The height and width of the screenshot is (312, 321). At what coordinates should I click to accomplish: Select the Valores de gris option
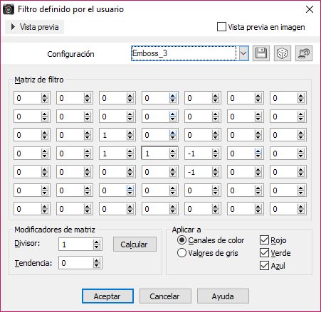click(x=181, y=253)
